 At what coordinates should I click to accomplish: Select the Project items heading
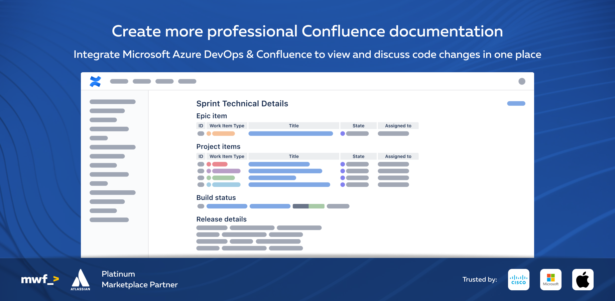point(218,146)
